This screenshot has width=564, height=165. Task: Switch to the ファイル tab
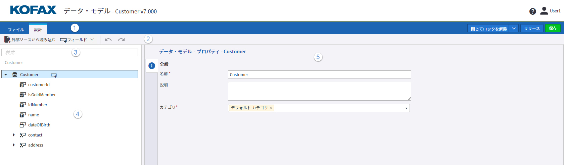[16, 30]
